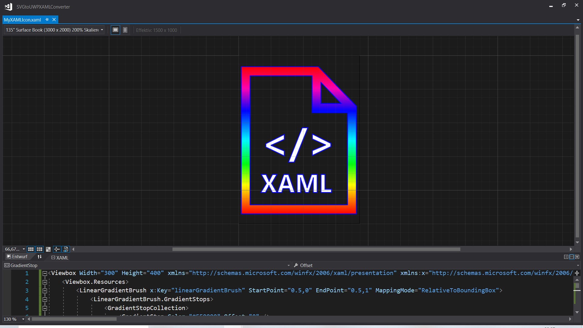Select the portrait orientation icon
Image resolution: width=583 pixels, height=328 pixels.
click(125, 30)
